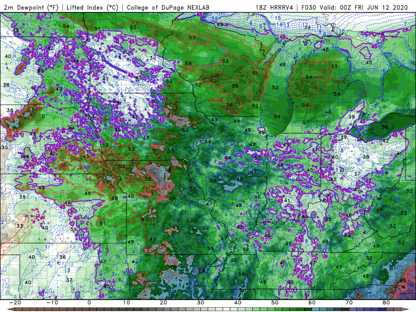The image size is (416, 312).
Task: Click 'College of DuPage NEXLAB' credit text
Action: coord(168,7)
